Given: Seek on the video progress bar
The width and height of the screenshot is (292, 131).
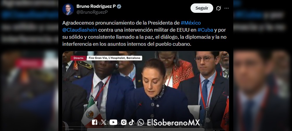Looking at the screenshot, I should tap(146, 129).
